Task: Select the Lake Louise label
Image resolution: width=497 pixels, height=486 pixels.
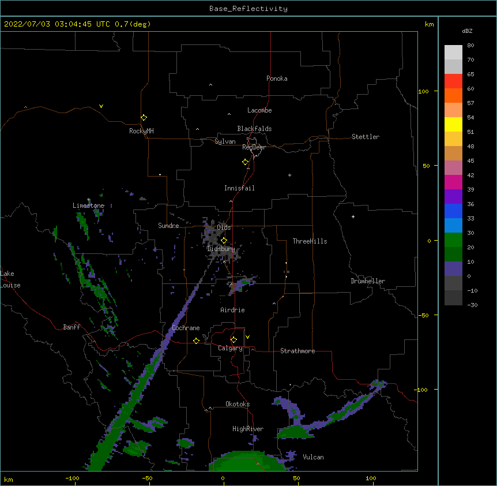Action: (x=10, y=279)
